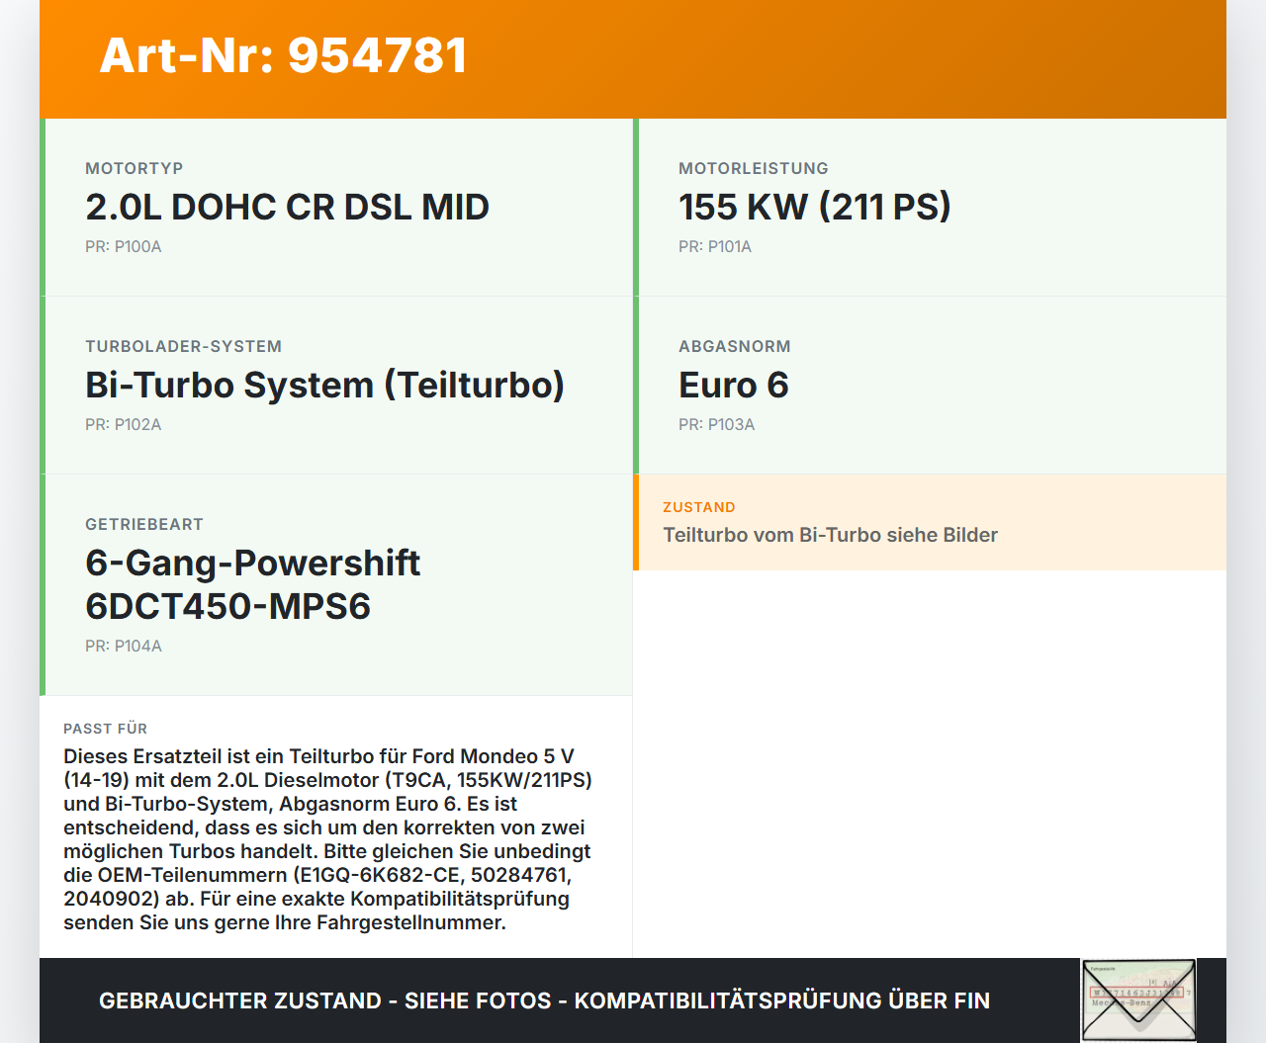Click the 6-Gang-Powershift 6DCT450-MPS6 gearbox value
1266x1043 pixels.
tap(252, 584)
